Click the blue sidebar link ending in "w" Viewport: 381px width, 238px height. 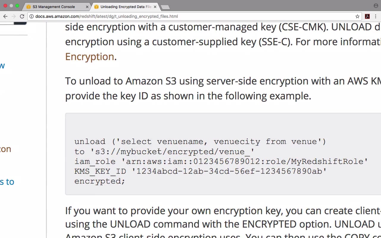tap(2, 66)
